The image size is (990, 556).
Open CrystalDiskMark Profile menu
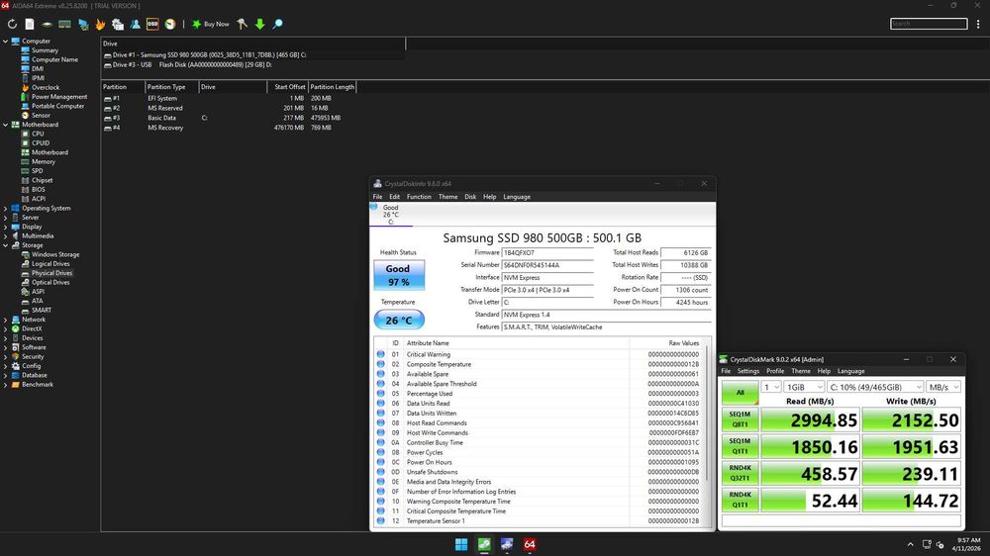(x=775, y=371)
